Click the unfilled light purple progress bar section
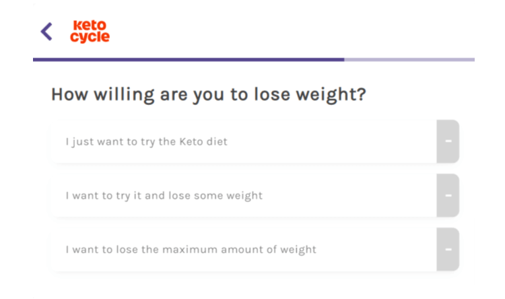The width and height of the screenshot is (505, 299). pyautogui.click(x=409, y=60)
